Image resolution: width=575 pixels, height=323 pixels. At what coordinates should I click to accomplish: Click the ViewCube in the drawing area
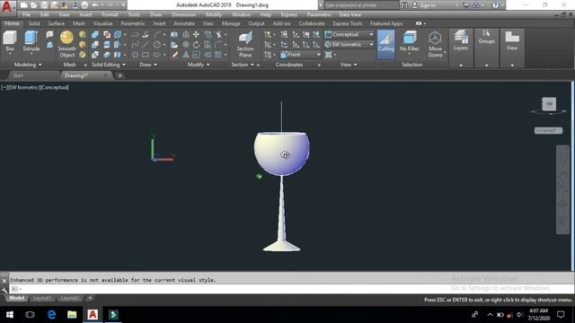[549, 104]
